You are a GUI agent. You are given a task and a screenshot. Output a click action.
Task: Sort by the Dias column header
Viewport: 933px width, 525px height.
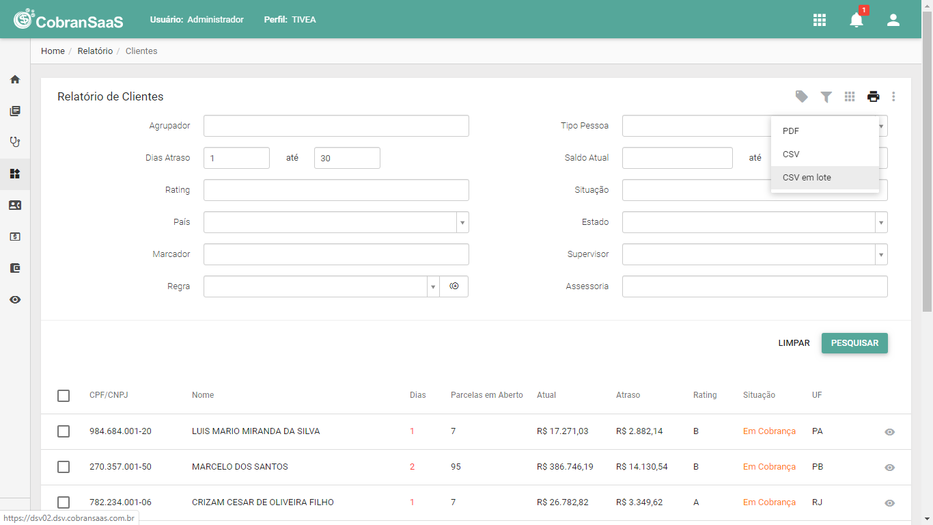[417, 395]
